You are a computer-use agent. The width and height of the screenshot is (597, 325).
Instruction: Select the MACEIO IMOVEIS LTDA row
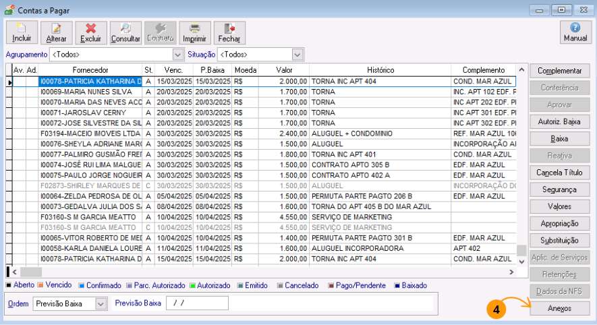[x=90, y=134]
